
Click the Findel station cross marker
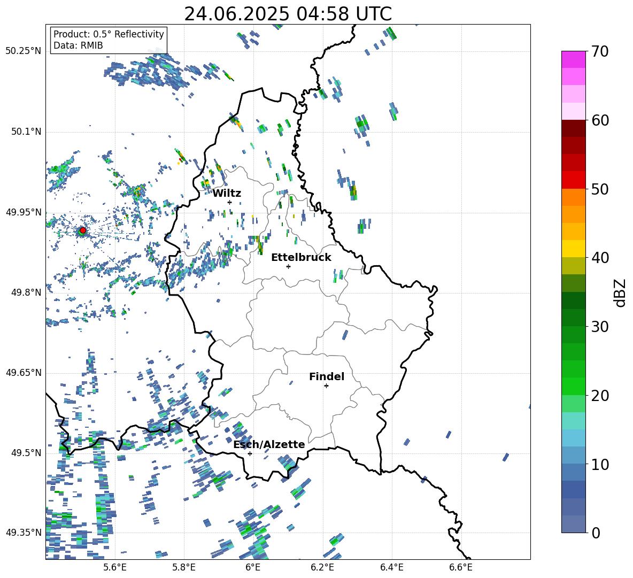coord(326,386)
